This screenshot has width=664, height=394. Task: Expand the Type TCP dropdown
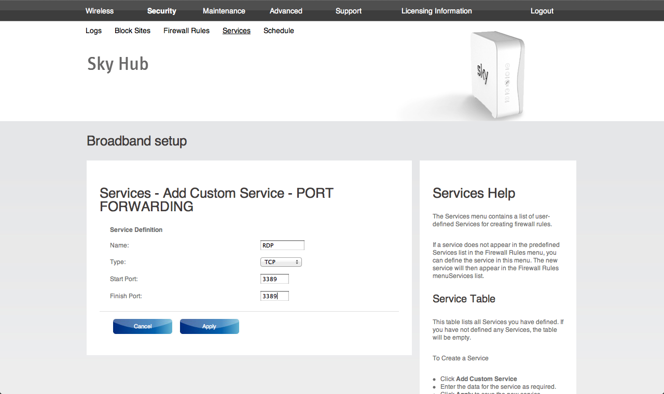coord(281,262)
